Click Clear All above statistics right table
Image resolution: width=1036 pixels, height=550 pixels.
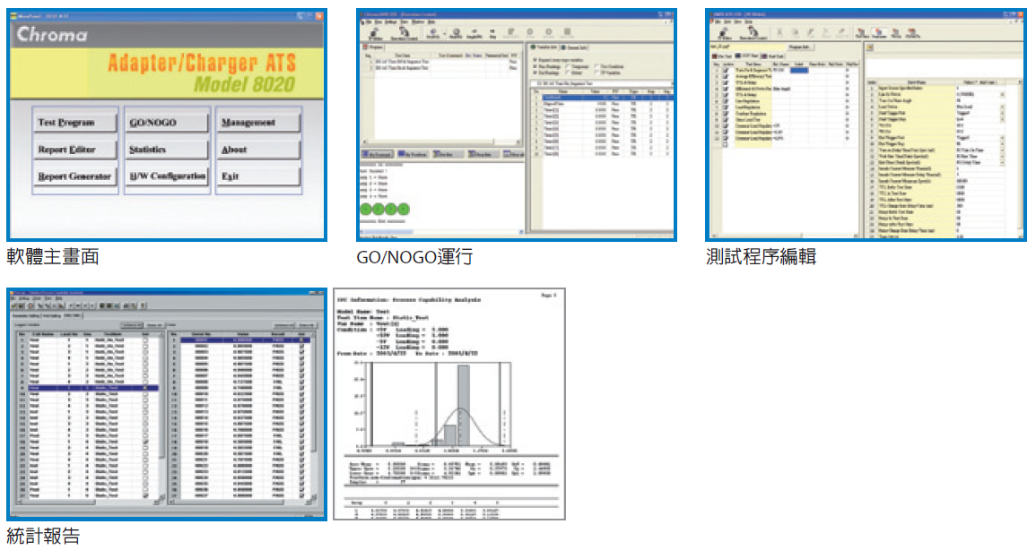[307, 326]
